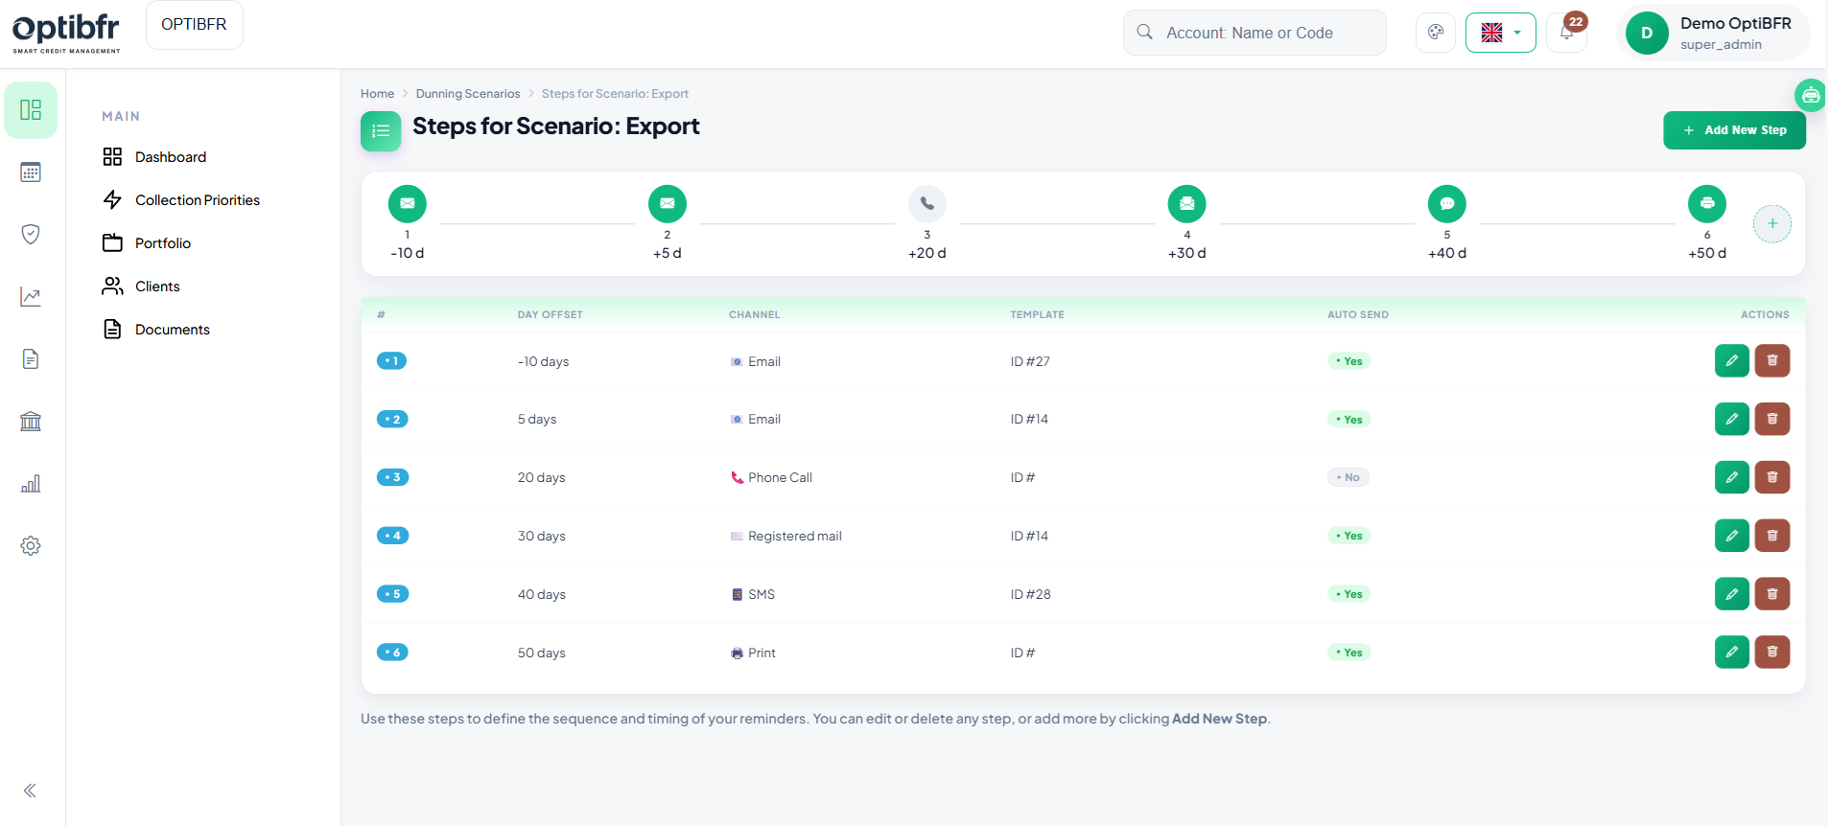
Task: Click the bank building sidebar icon
Action: [31, 422]
